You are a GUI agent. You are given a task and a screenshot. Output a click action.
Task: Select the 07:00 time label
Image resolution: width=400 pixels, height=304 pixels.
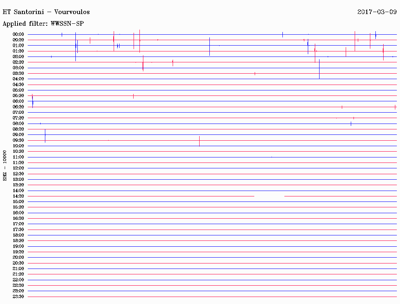pos(18,113)
